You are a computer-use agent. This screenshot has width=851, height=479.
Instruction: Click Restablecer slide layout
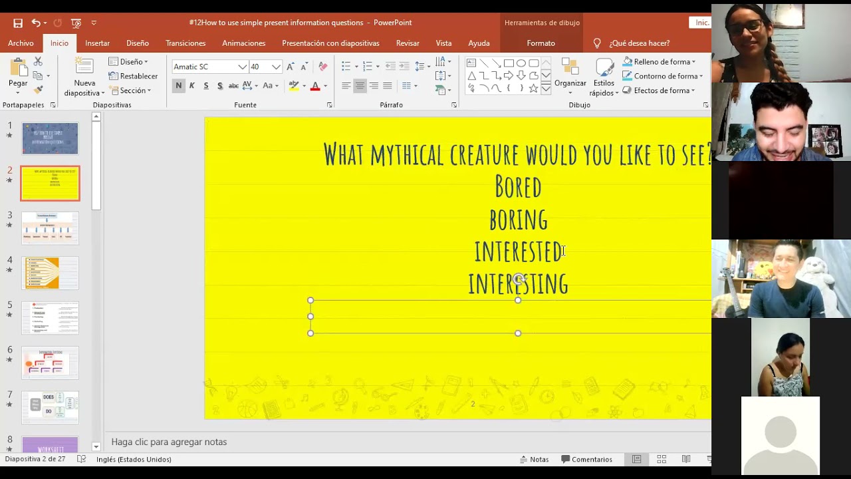click(x=134, y=76)
